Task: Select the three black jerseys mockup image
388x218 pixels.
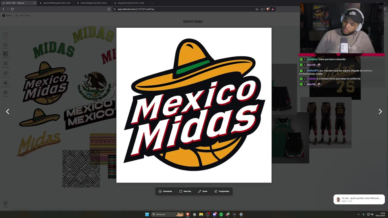Action: coord(326,123)
